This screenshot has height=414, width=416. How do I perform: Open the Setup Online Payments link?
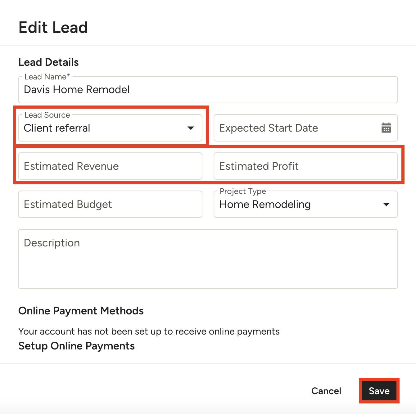(x=76, y=346)
